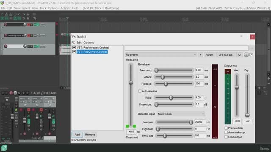The image size is (271, 152).
Task: Click the ellipsis button beside comment field
Action: point(252,49)
